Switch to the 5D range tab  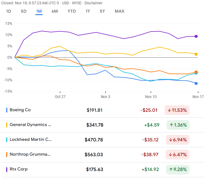(x=24, y=11)
